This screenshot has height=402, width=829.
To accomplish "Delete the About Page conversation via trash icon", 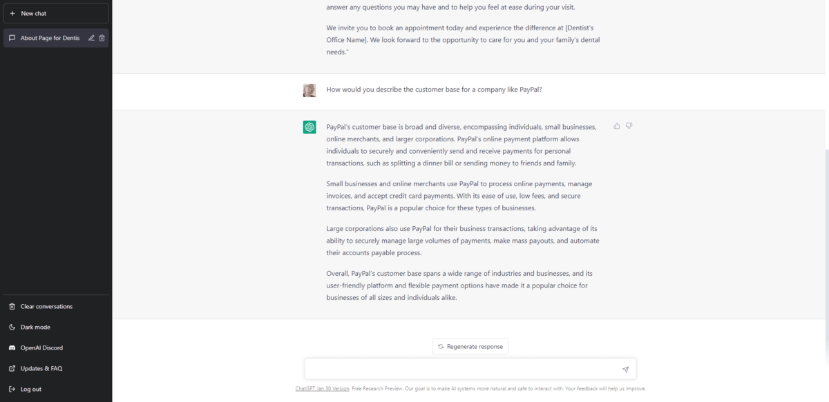I will (x=102, y=38).
